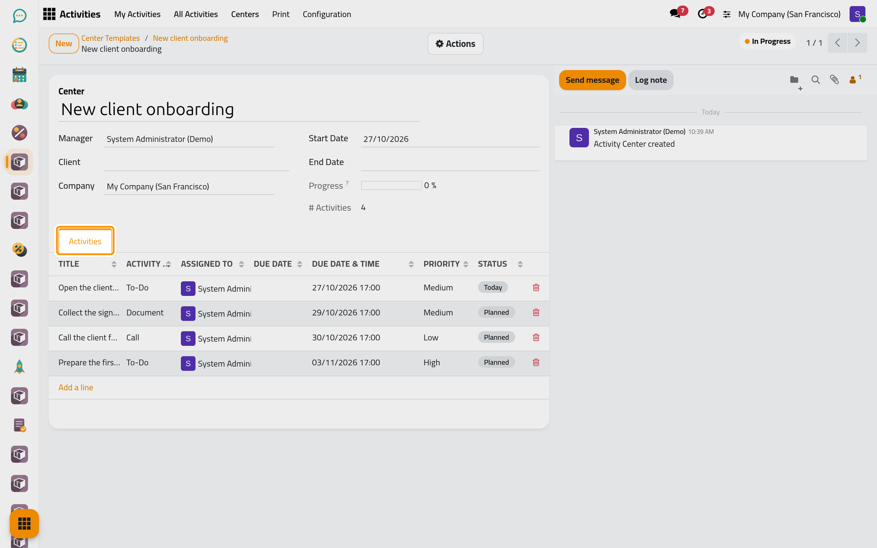Open the orange app grid launcher button

[24, 523]
